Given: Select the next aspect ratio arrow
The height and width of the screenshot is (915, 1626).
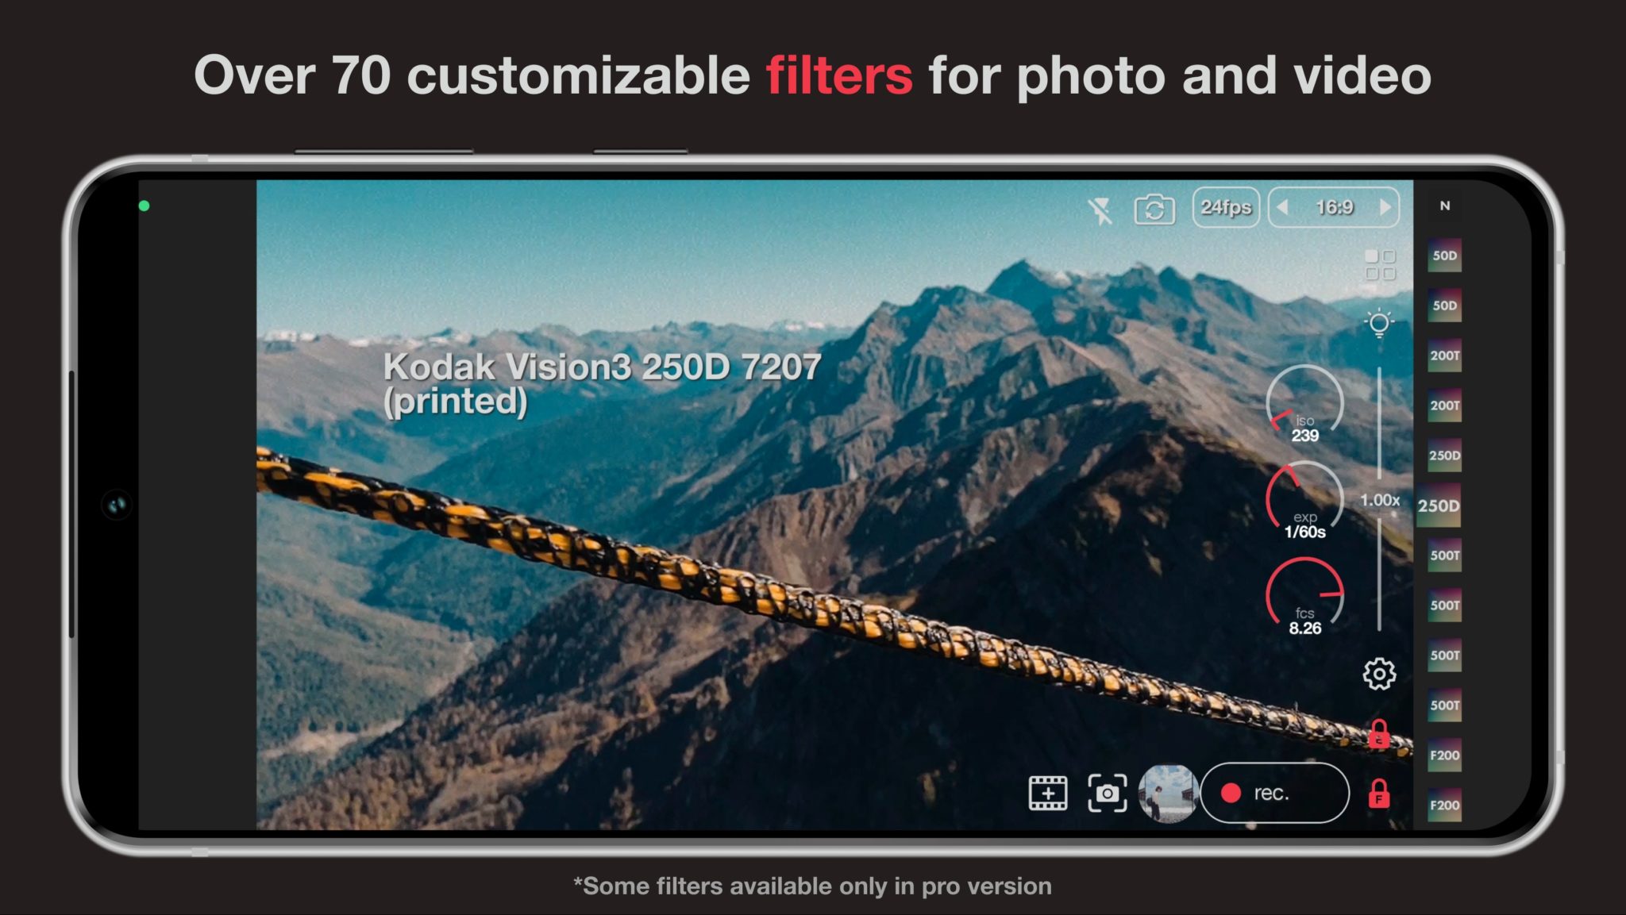Looking at the screenshot, I should 1386,208.
